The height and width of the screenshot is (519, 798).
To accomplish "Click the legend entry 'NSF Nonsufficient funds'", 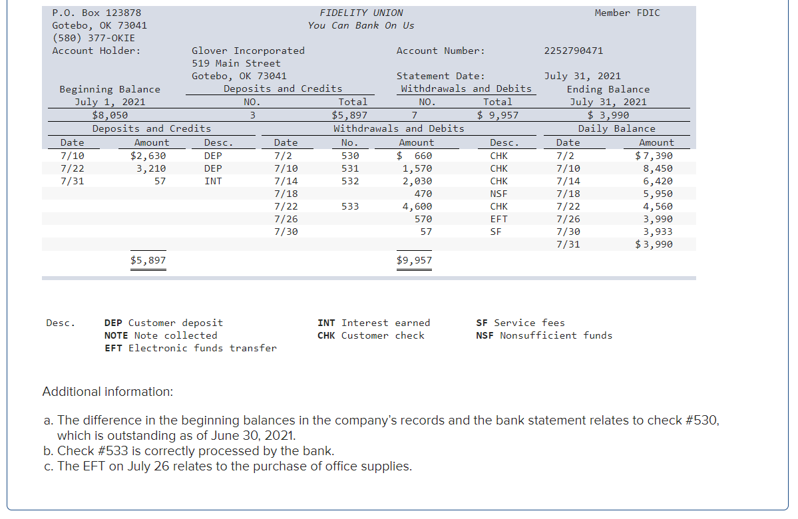I will (x=544, y=336).
